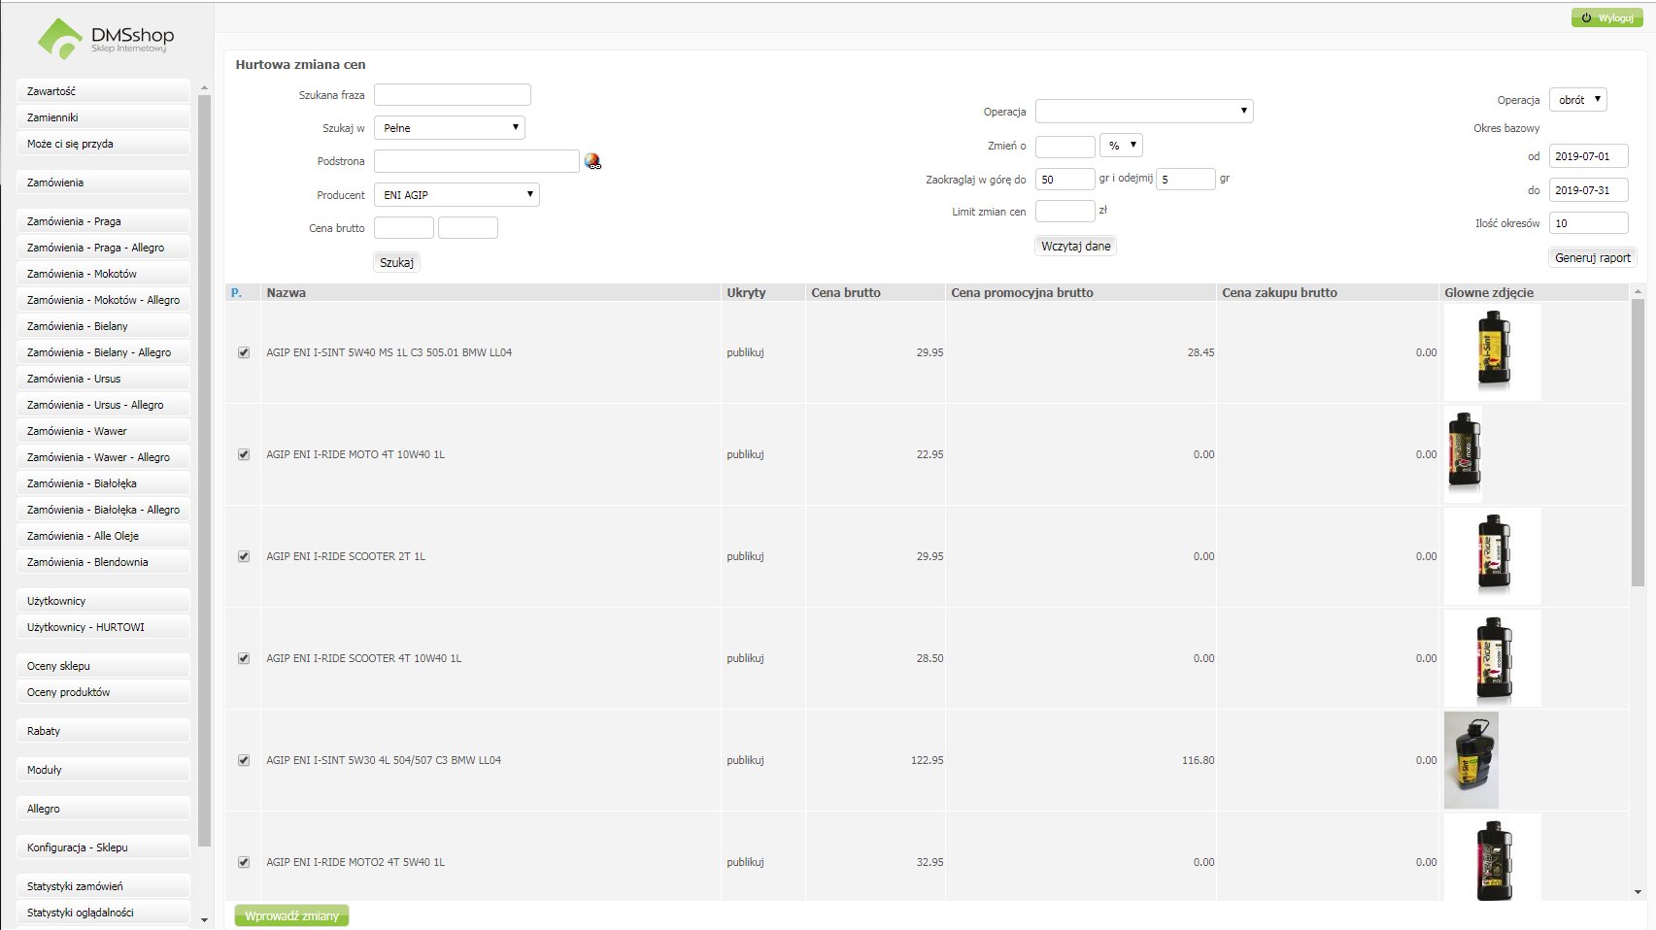Go to Zamówienia section
The width and height of the screenshot is (1656, 930).
[x=103, y=183]
